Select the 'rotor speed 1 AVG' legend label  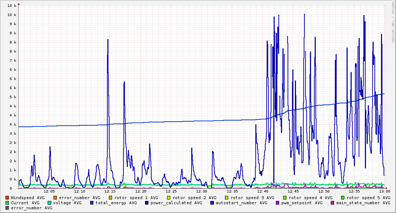pyautogui.click(x=136, y=198)
